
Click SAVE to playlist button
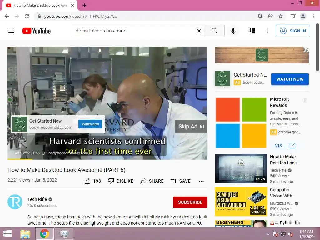click(180, 181)
